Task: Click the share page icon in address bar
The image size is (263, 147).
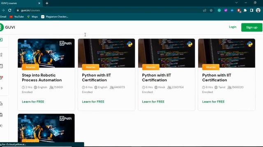Action: click(205, 10)
